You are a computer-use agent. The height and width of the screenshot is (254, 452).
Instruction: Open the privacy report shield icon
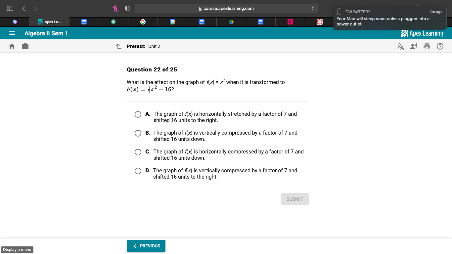click(127, 9)
